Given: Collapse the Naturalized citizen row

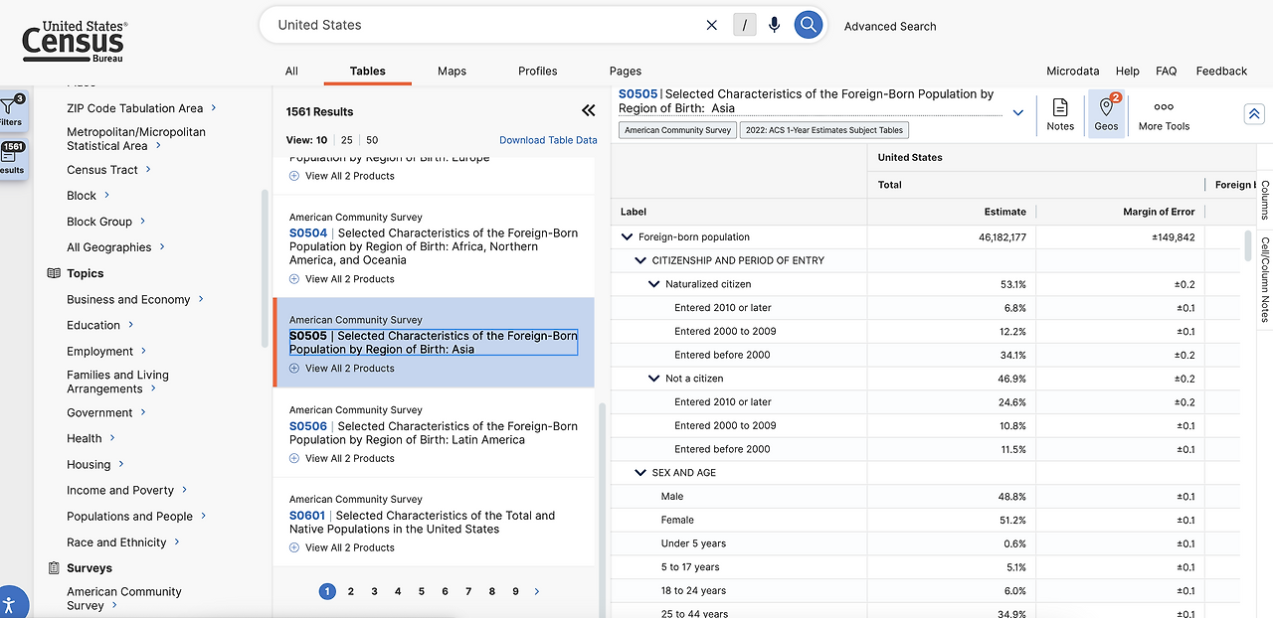Looking at the screenshot, I should (x=654, y=284).
